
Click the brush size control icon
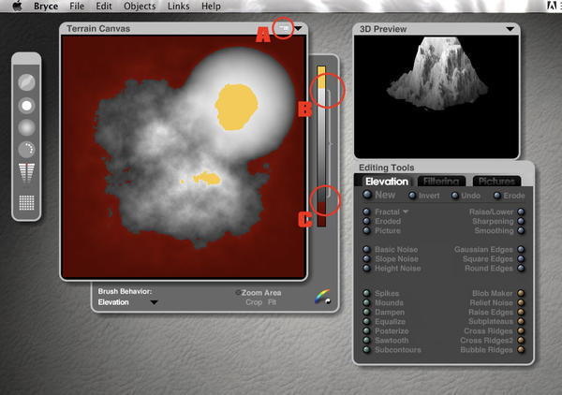26,82
